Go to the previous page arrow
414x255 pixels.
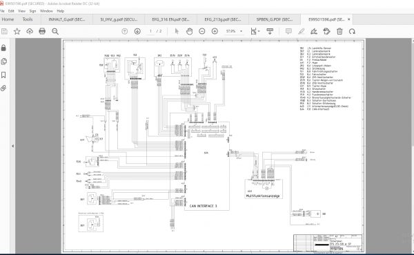pyautogui.click(x=125, y=31)
